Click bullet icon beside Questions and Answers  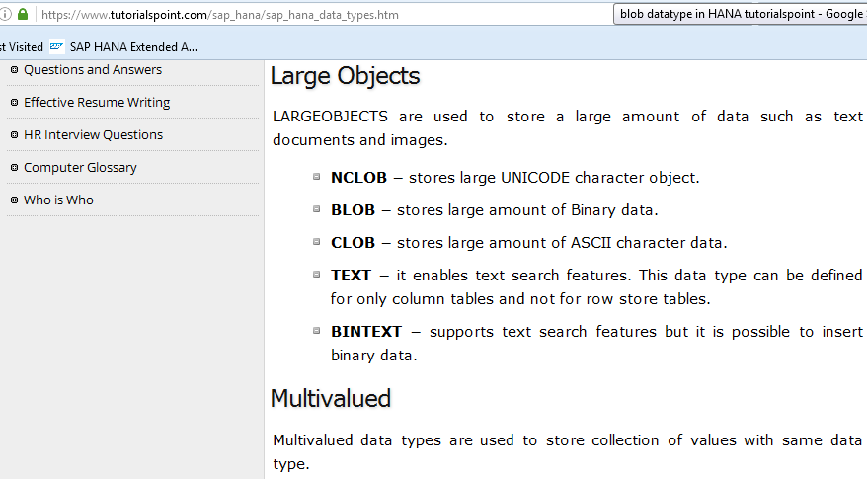pyautogui.click(x=14, y=70)
